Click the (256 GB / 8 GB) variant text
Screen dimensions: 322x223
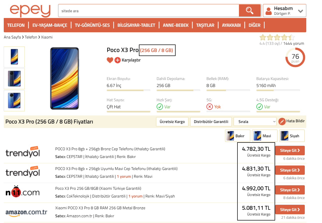(156, 50)
